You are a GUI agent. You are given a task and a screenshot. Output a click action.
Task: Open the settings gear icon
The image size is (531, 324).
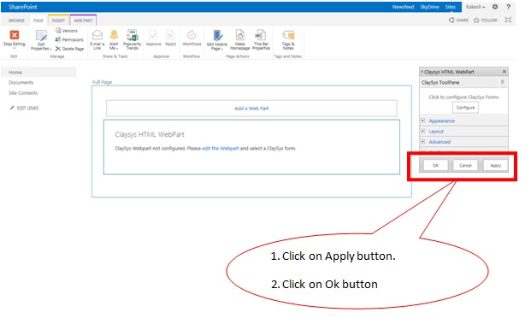(x=495, y=7)
